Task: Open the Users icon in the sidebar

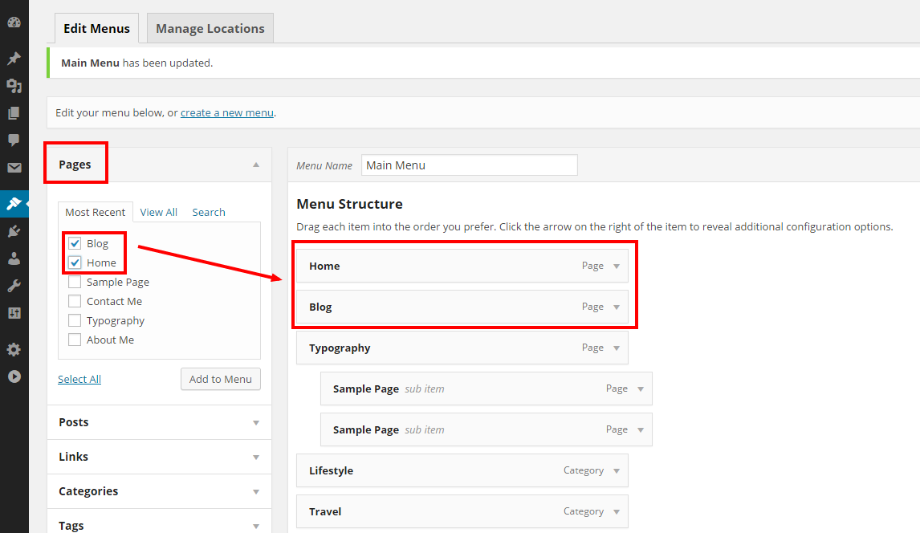Action: [x=14, y=258]
